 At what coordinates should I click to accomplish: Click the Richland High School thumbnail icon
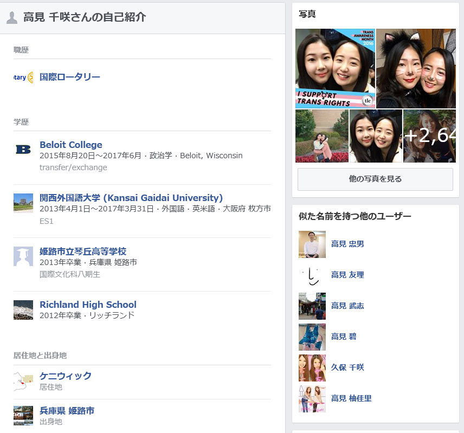click(x=23, y=309)
